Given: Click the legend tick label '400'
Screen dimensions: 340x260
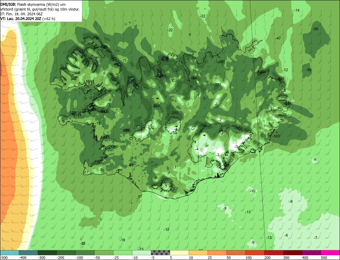Looking at the screenshot, I should click(x=305, y=258).
